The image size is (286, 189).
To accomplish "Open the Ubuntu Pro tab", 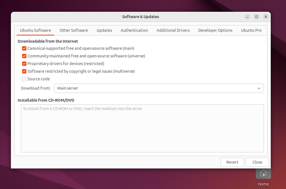I will pos(251,31).
